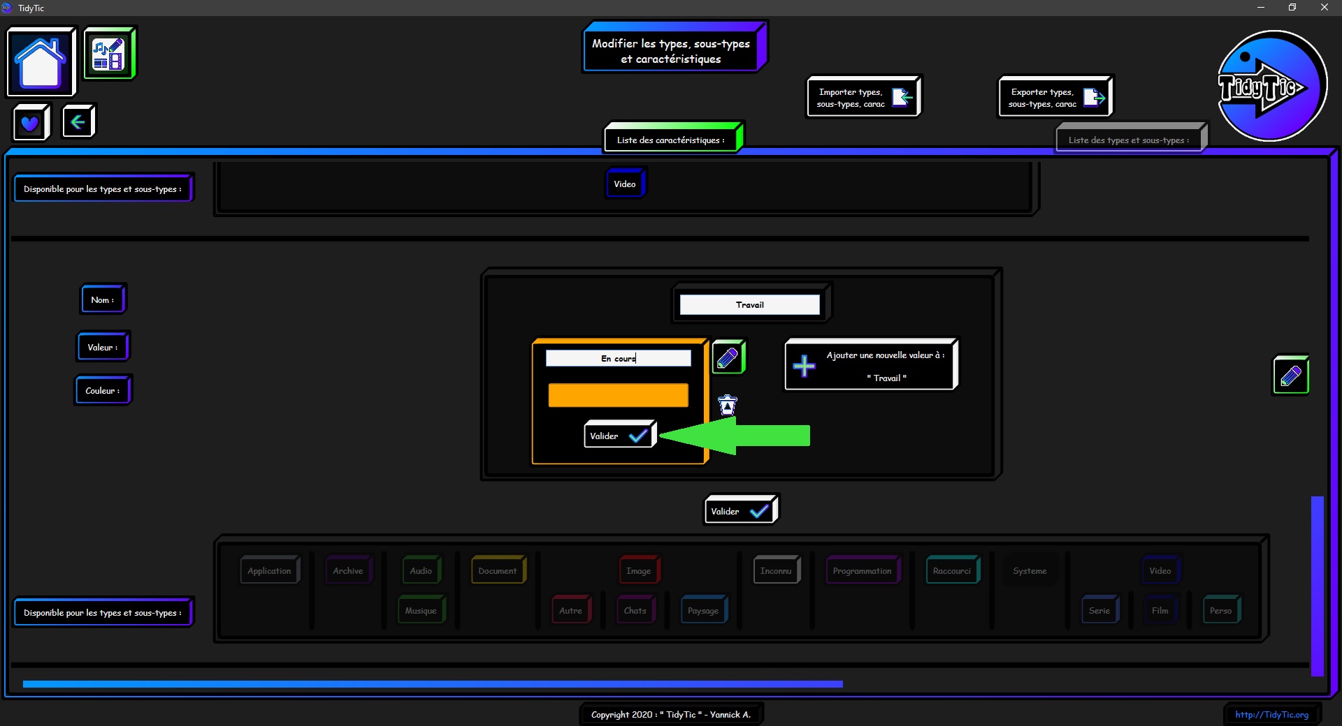Click Exporter types, sous-types, carac
Viewport: 1342px width, 726px height.
pyautogui.click(x=1055, y=98)
